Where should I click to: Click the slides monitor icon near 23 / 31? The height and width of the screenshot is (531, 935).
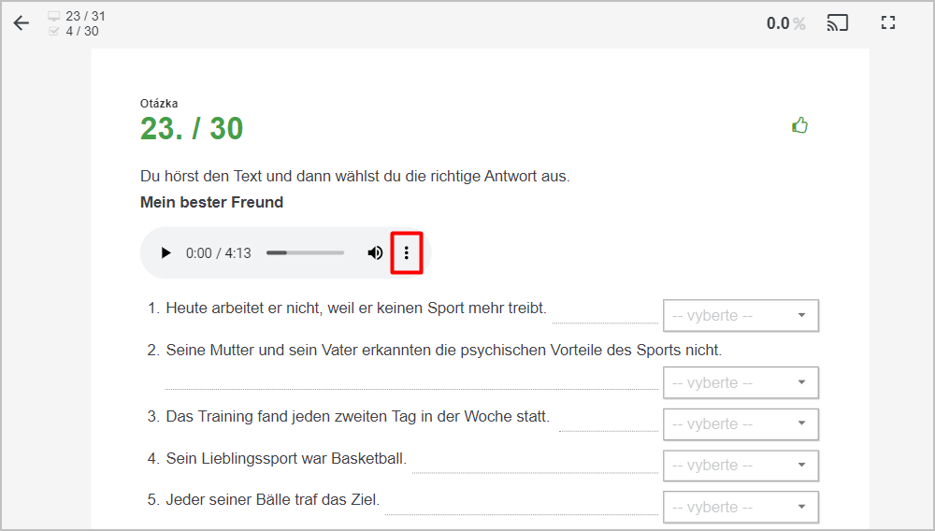(x=53, y=16)
